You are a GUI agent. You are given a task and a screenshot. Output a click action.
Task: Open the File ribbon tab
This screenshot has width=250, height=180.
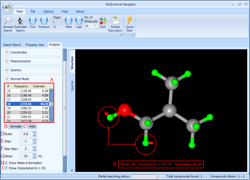click(x=33, y=11)
